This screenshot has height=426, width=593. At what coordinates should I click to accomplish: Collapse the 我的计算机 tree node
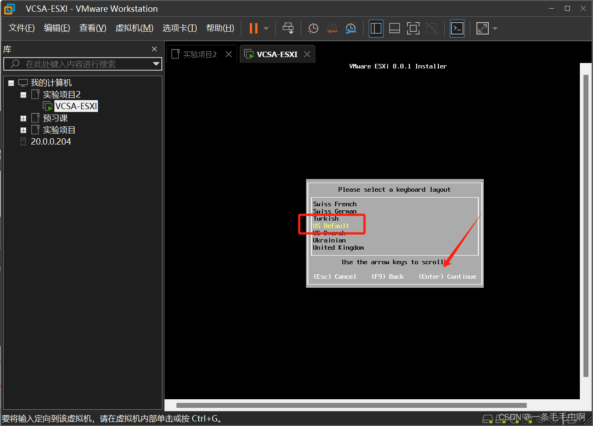pos(11,83)
